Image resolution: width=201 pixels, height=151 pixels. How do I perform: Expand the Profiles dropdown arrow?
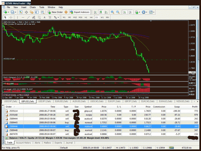tap(16, 12)
